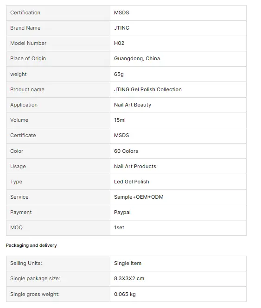Click the MSDS value beside Certification
The height and width of the screenshot is (308, 261).
click(121, 13)
